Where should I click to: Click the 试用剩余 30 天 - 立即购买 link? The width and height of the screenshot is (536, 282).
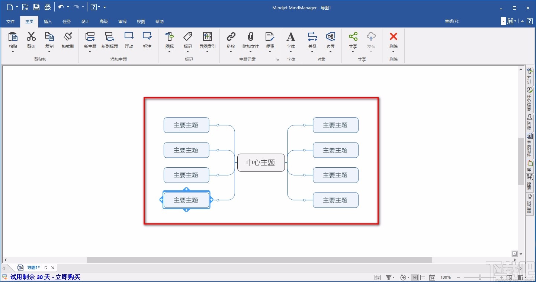point(45,277)
